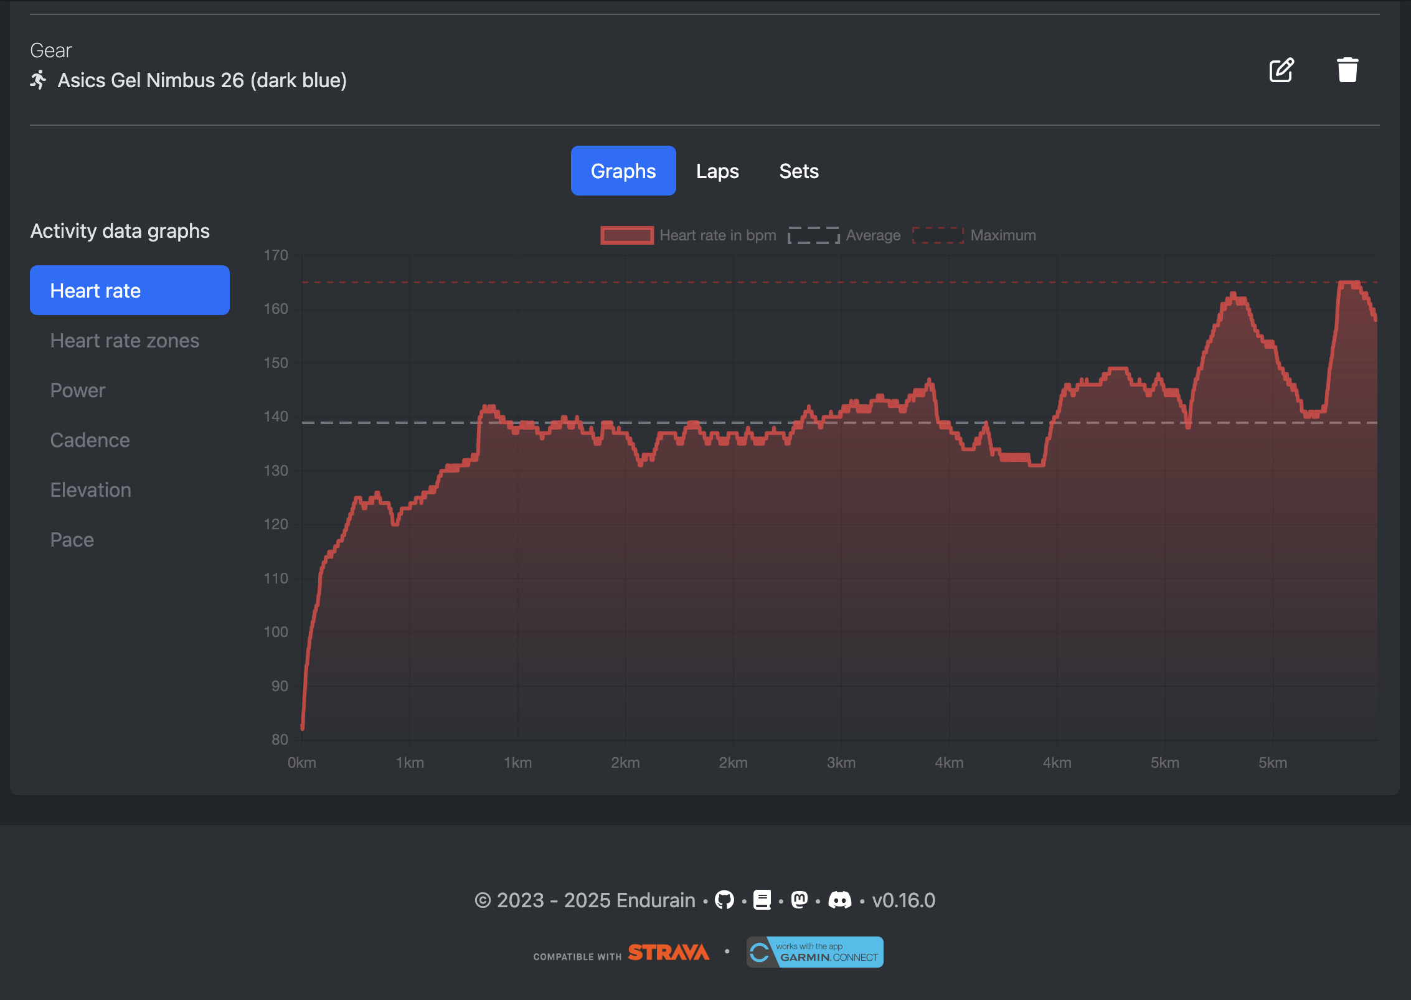Click the Garmin Connect badge
Image resolution: width=1411 pixels, height=1000 pixels.
(814, 952)
